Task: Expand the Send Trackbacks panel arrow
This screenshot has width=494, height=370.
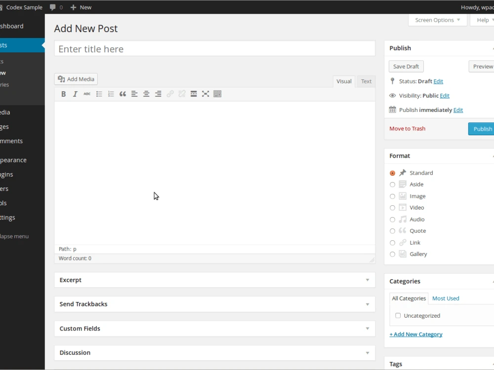Action: click(x=368, y=304)
